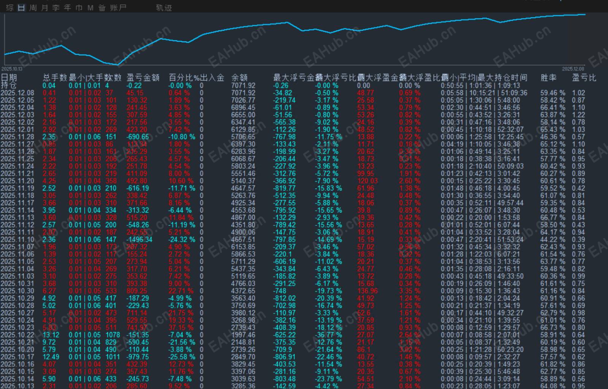The width and height of the screenshot is (608, 389).
Task: Click the 盈亏金额 column header
Action: (143, 78)
